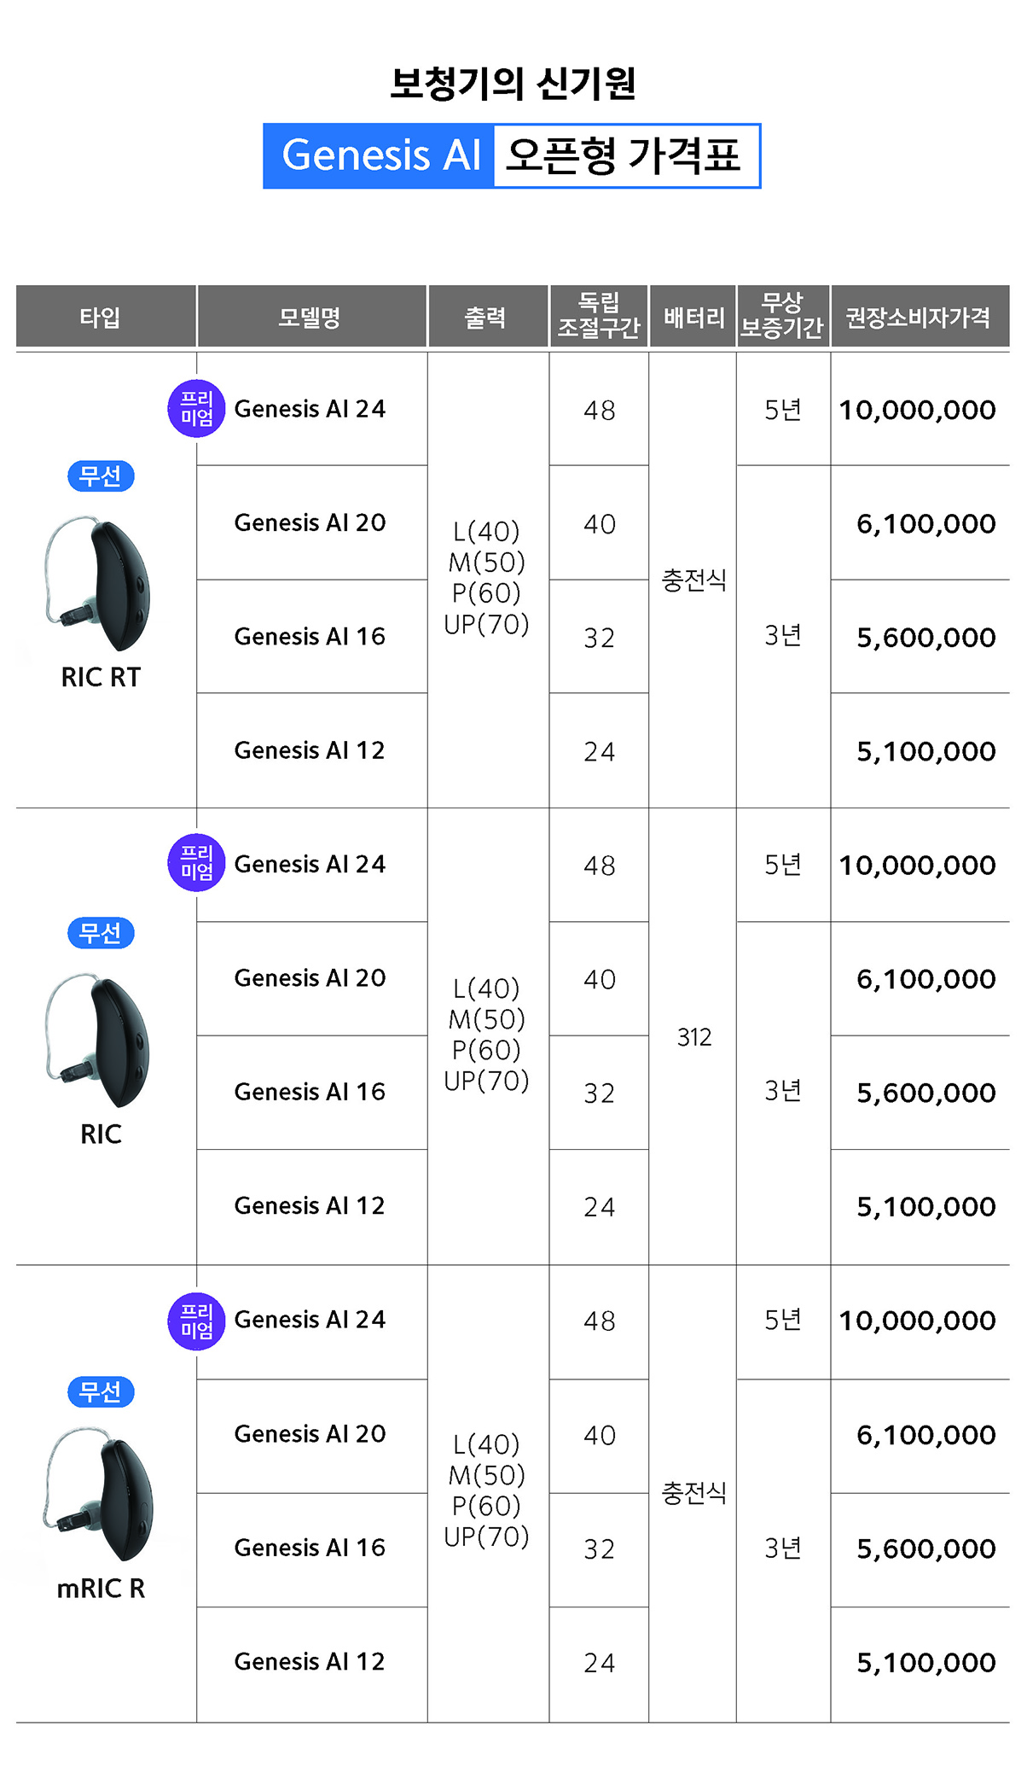
Task: Click the mRIC R type label
Action: coord(101,1589)
